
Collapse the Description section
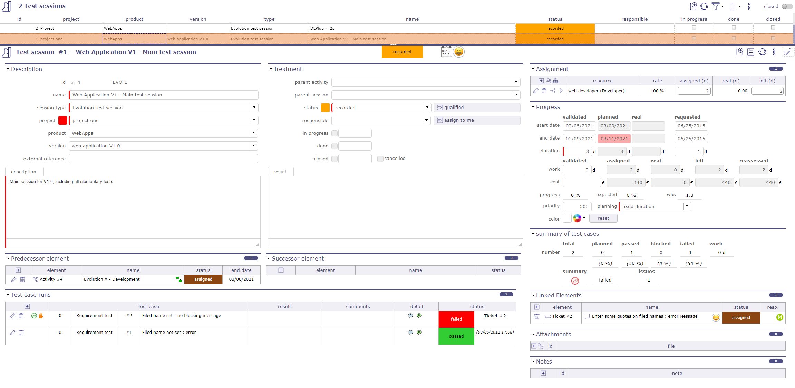tap(8, 69)
